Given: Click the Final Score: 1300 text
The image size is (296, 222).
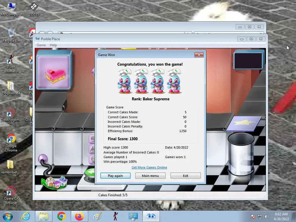Looking at the screenshot, I should [123, 139].
